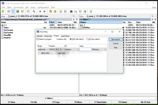Select the OR (any match) radio button

coord(87,39)
